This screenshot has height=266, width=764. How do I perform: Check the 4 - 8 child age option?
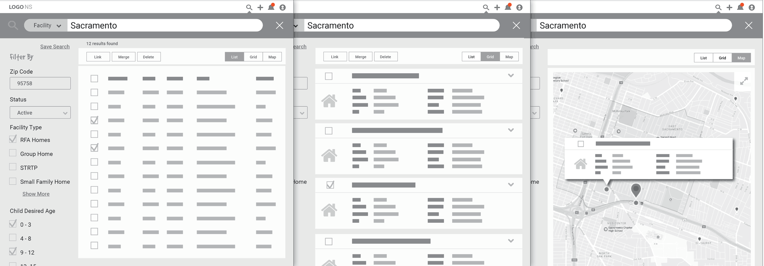click(13, 238)
